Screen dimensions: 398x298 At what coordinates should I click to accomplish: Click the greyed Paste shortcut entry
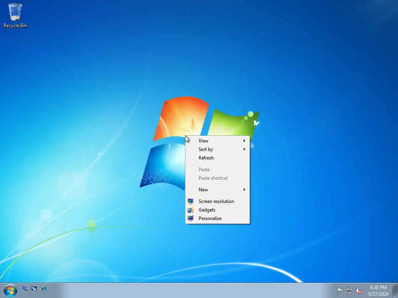coord(218,178)
